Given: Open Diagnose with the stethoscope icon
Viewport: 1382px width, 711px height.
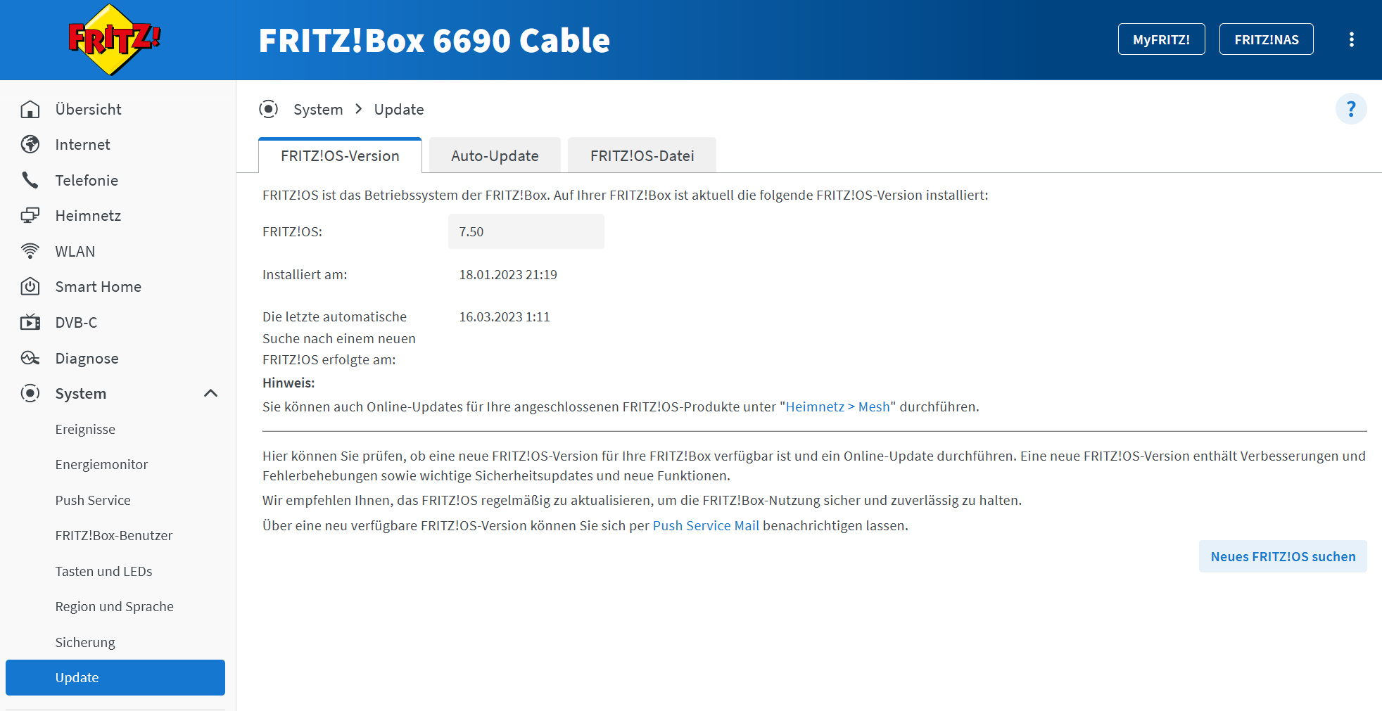Looking at the screenshot, I should click(30, 358).
